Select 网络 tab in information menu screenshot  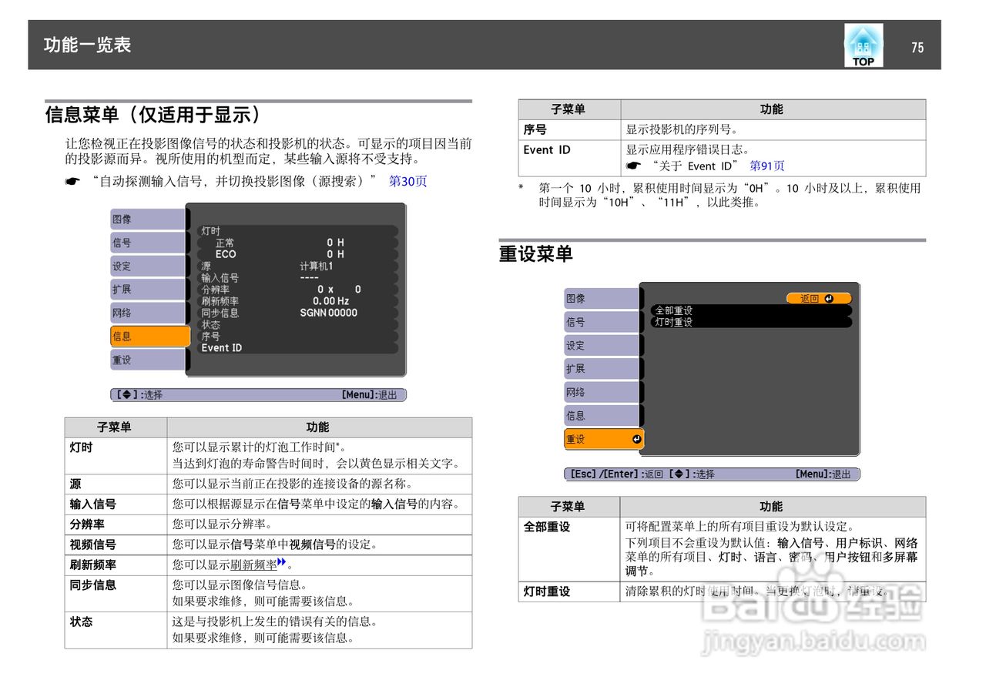(x=148, y=313)
